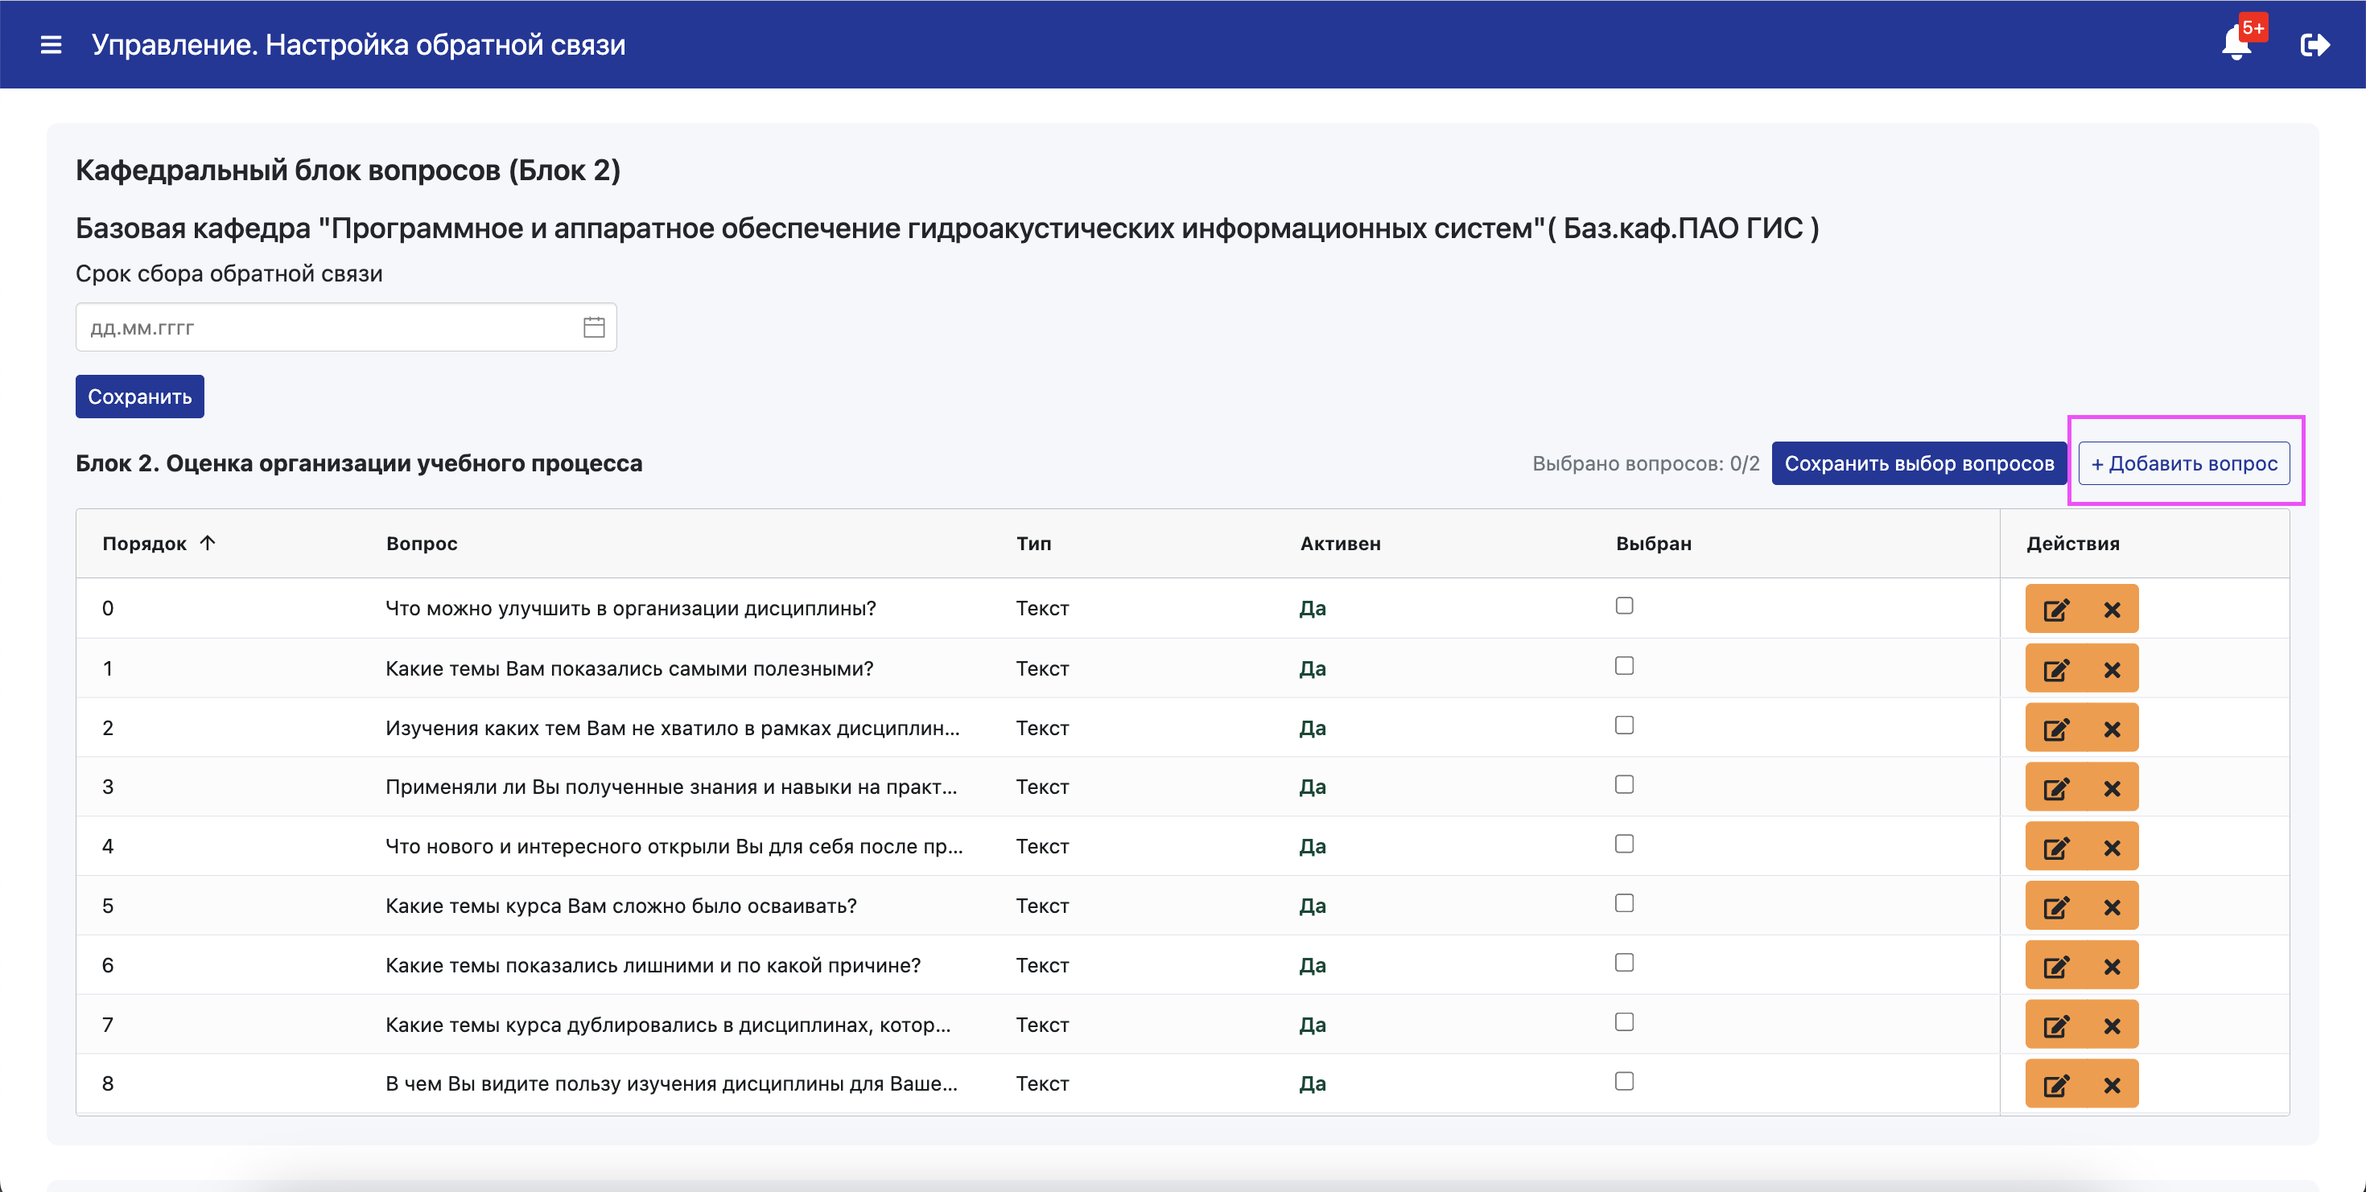Edit the question in order row 2
2366x1192 pixels.
point(2055,729)
